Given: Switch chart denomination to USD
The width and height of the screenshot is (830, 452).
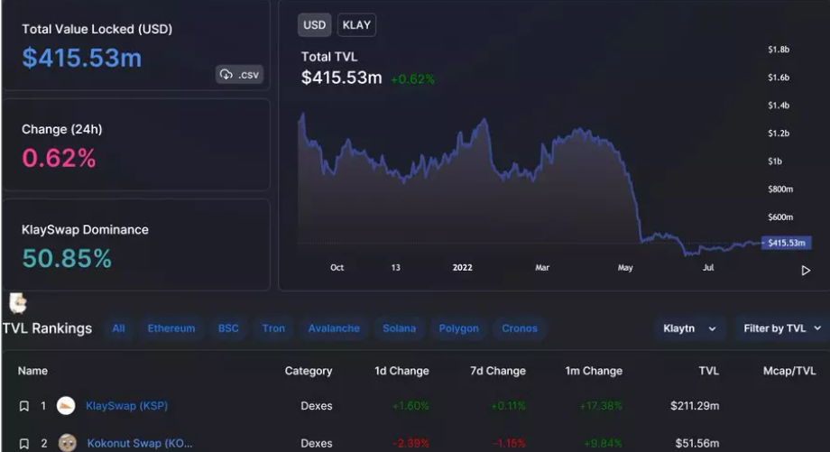Looking at the screenshot, I should coord(315,25).
